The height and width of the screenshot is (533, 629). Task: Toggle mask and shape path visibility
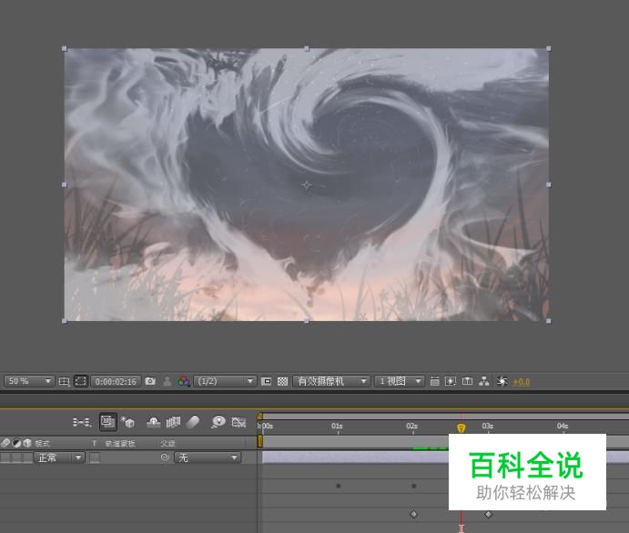click(81, 381)
